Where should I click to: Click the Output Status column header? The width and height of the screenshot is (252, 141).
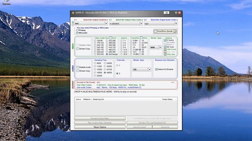tap(167, 99)
